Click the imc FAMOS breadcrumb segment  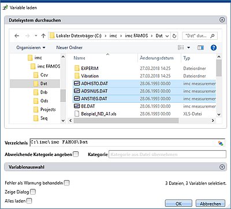pos(136,36)
